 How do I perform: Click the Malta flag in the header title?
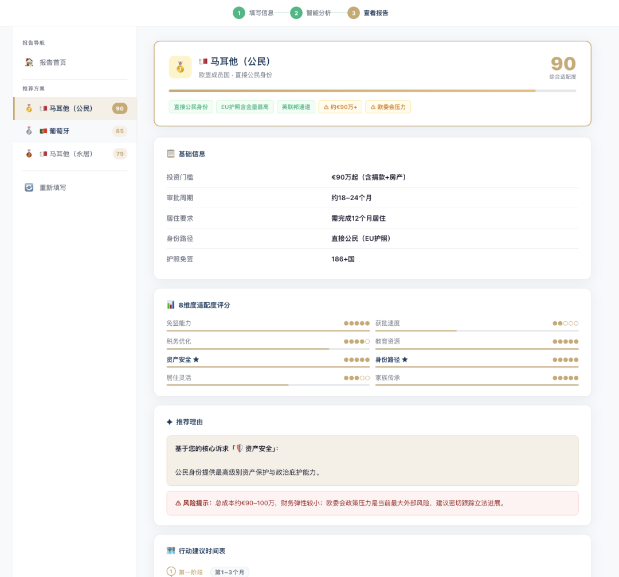(203, 61)
